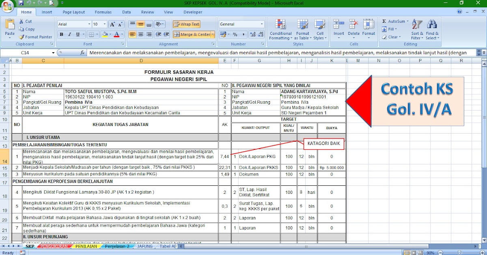Image resolution: width=487 pixels, height=255 pixels.
Task: Open the font size dropdown showing 10
Action: 105,24
